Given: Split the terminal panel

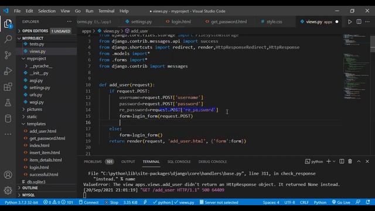Looking at the screenshot, I should 342,162.
